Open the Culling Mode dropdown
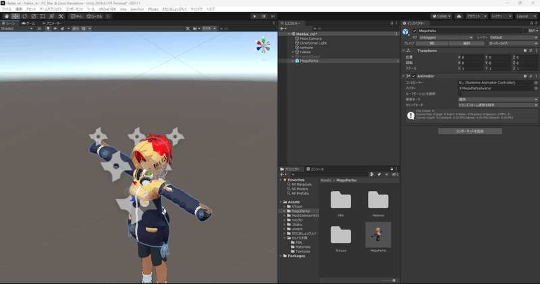 pyautogui.click(x=497, y=105)
